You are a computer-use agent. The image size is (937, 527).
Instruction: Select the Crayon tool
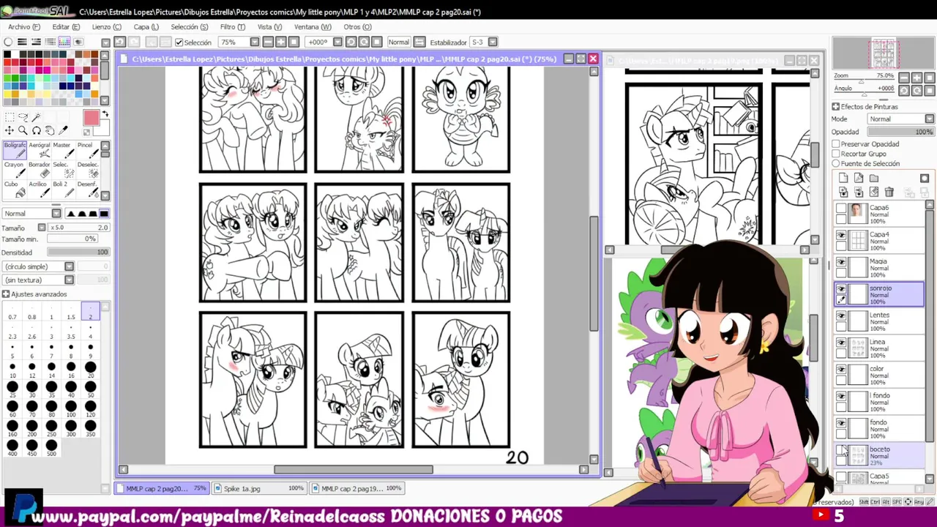pos(15,170)
